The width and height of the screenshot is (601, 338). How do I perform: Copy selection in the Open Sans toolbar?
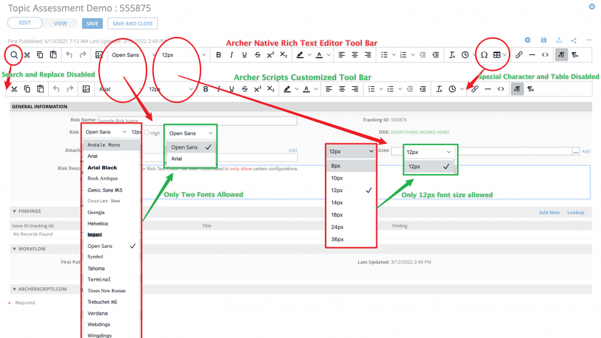pyautogui.click(x=40, y=55)
